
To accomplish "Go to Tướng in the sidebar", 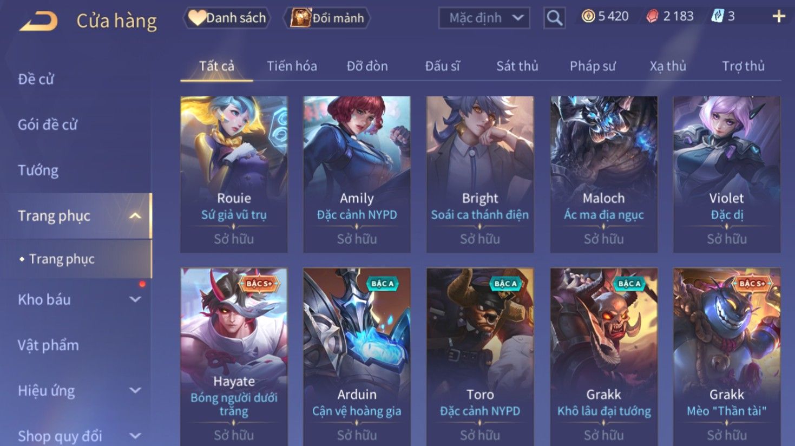I will tap(38, 170).
